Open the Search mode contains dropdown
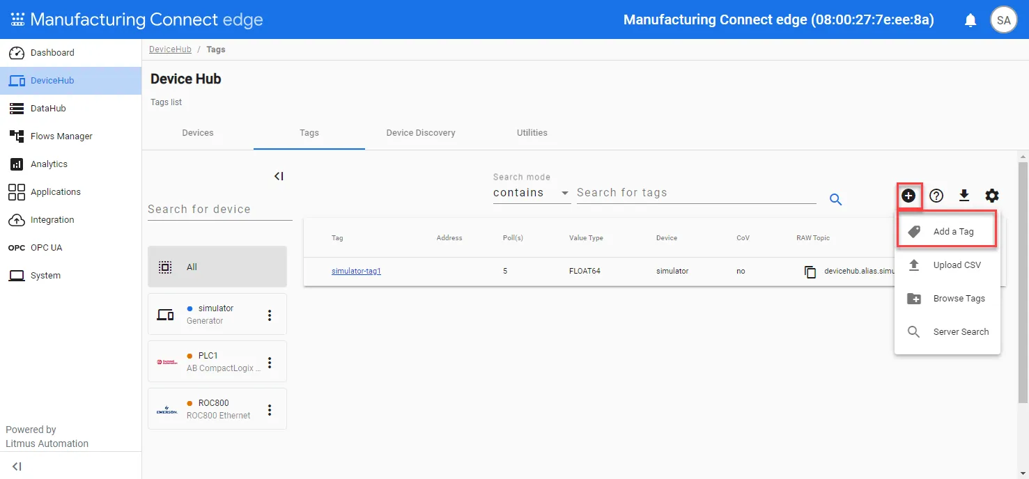The image size is (1029, 479). pyautogui.click(x=532, y=193)
